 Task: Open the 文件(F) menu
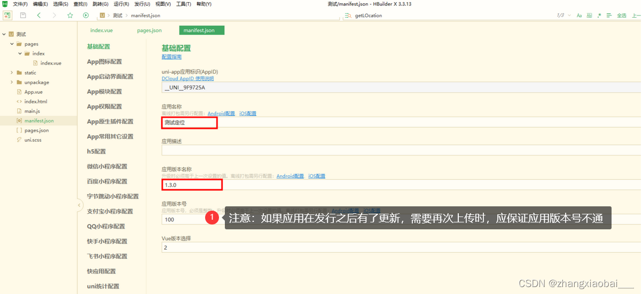pyautogui.click(x=20, y=4)
